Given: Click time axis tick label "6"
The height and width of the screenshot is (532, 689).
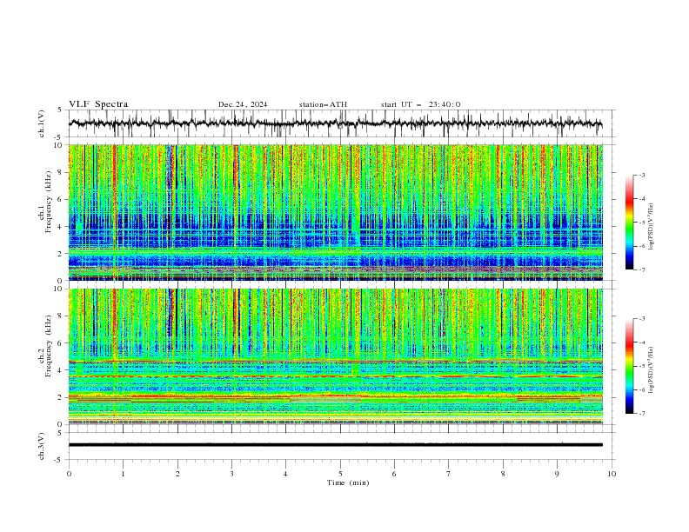Looking at the screenshot, I should coord(394,474).
